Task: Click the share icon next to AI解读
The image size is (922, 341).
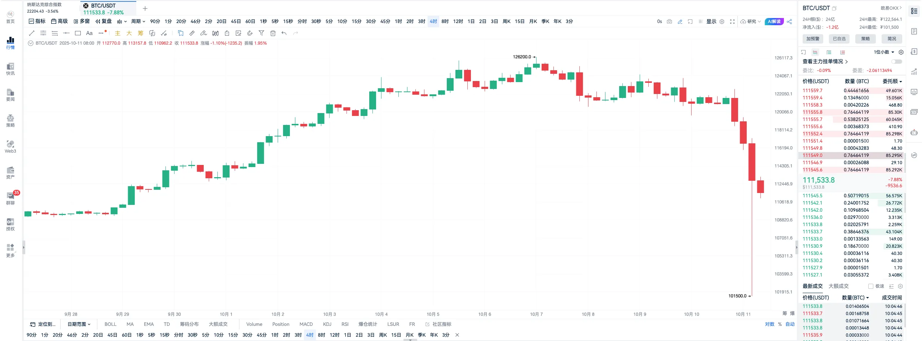Action: point(789,22)
